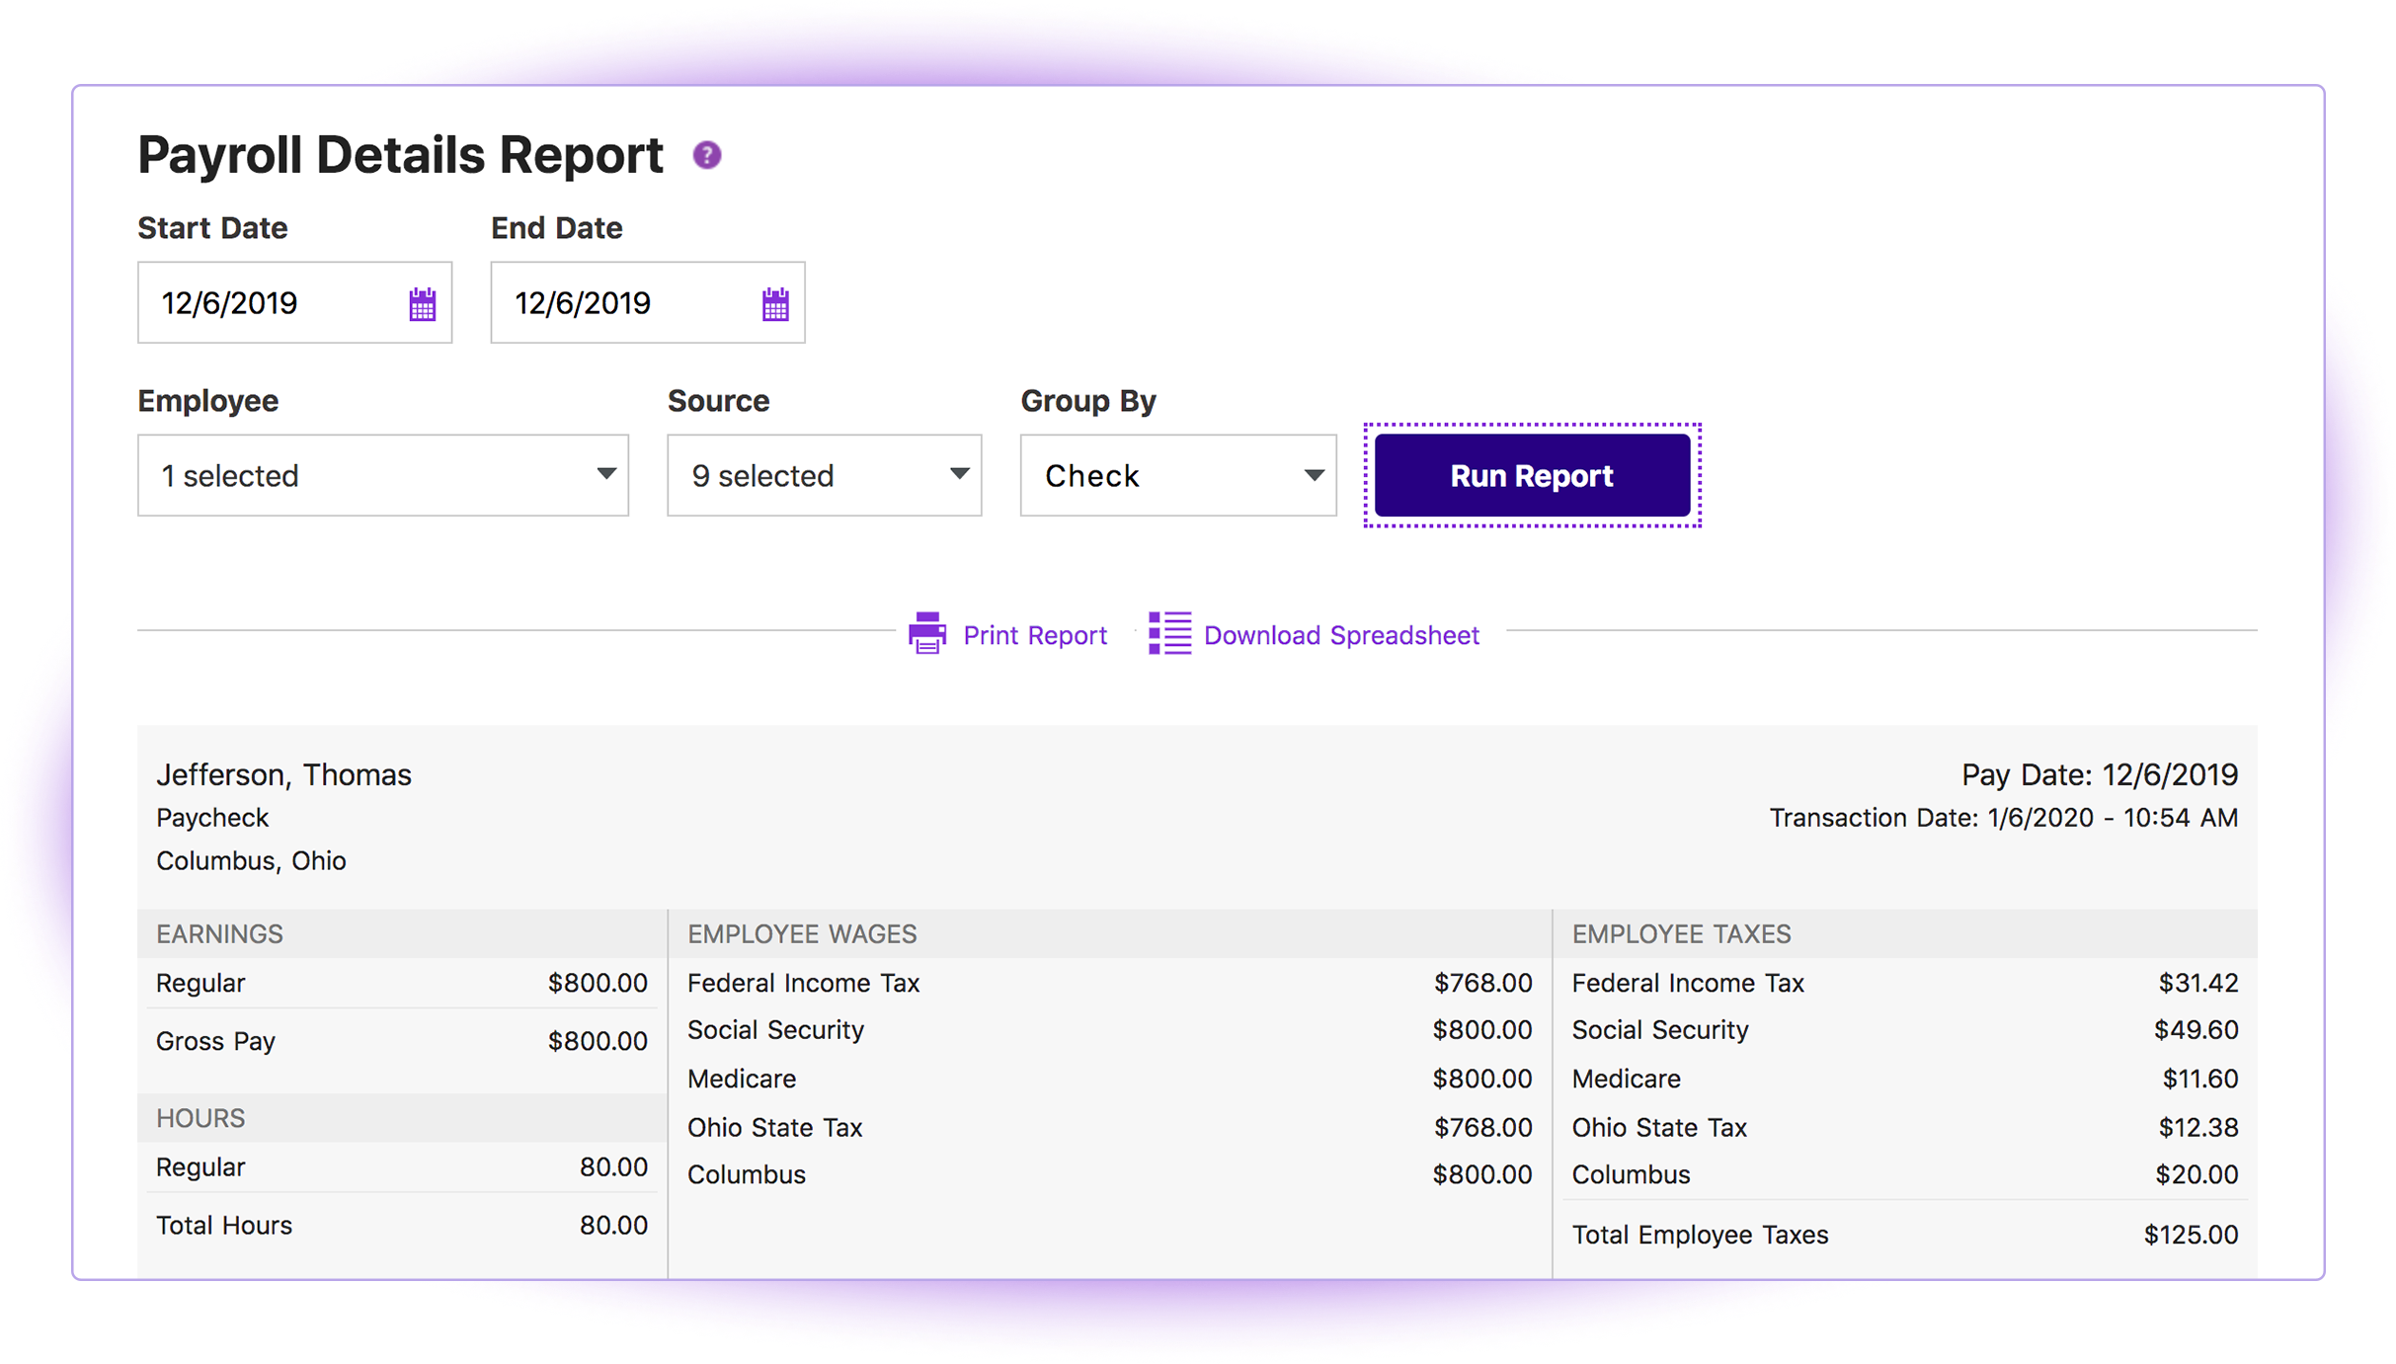
Task: Click the printer icon
Action: point(926,633)
